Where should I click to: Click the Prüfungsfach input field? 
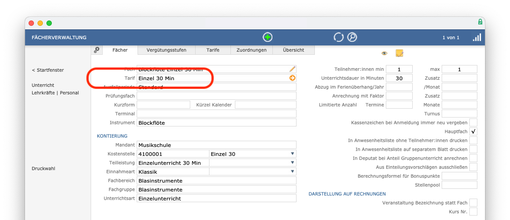[x=217, y=96]
